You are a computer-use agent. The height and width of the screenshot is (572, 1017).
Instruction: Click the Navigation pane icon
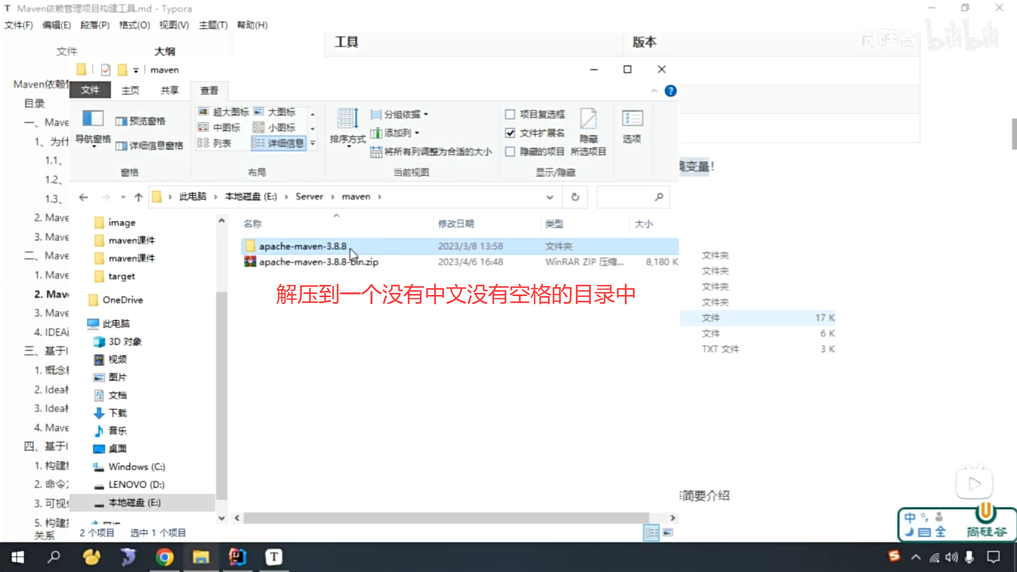click(93, 119)
